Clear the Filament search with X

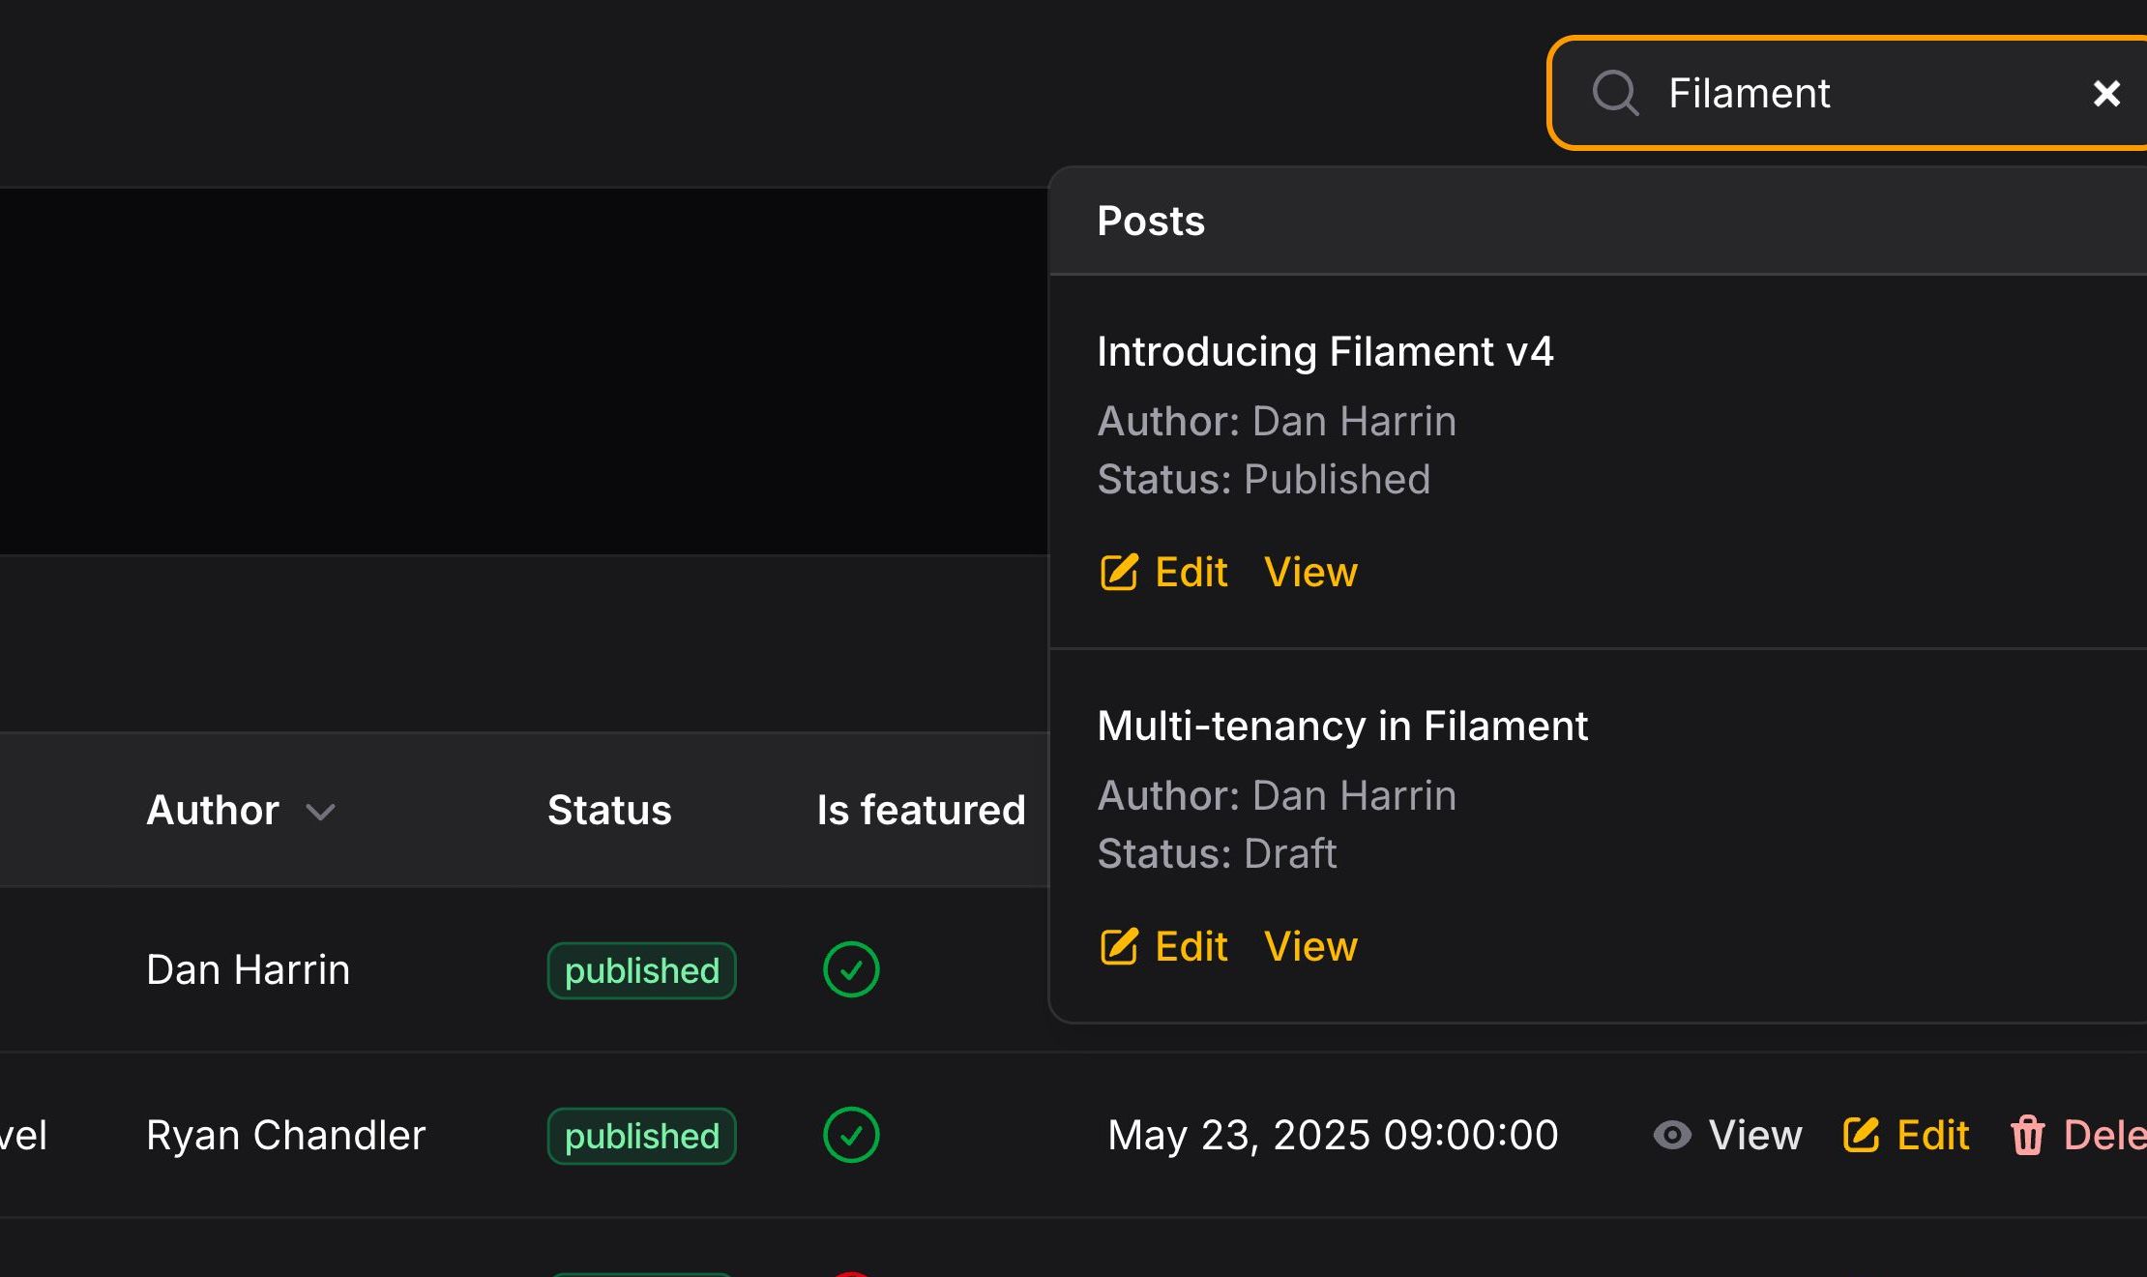point(2106,93)
